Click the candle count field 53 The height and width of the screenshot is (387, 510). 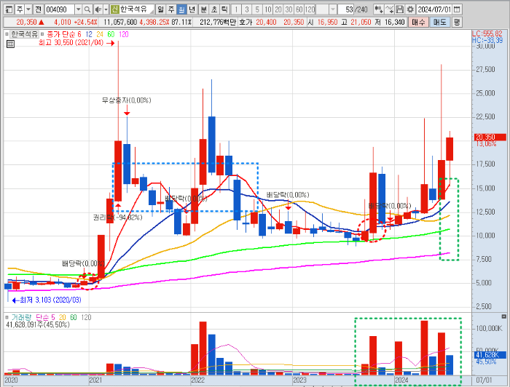346,9
